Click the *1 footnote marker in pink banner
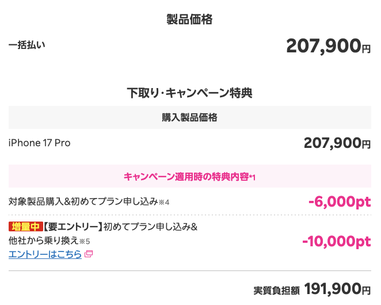This screenshot has width=381, height=305. (x=252, y=177)
